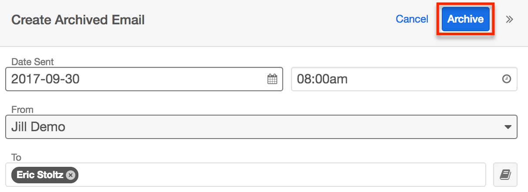Screen dimensions: 528x192
Task: Open the Date Sent calendar picker icon
Action: (272, 79)
